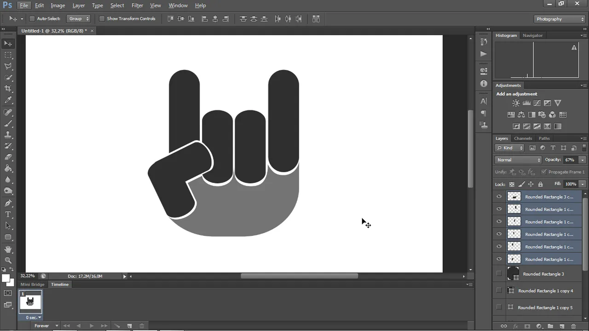
Task: Select the Pen tool
Action: click(8, 203)
